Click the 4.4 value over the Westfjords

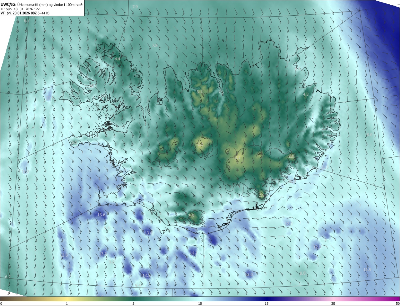(117, 59)
